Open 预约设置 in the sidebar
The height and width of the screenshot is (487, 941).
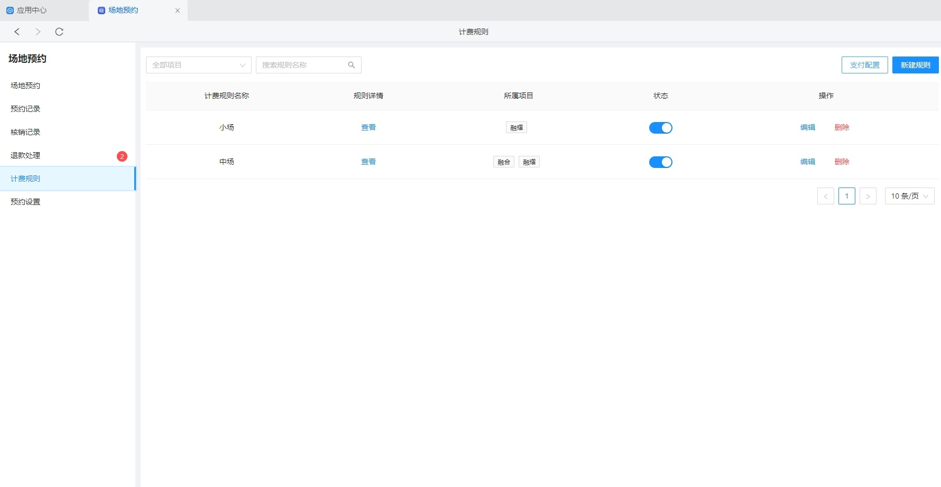click(68, 202)
